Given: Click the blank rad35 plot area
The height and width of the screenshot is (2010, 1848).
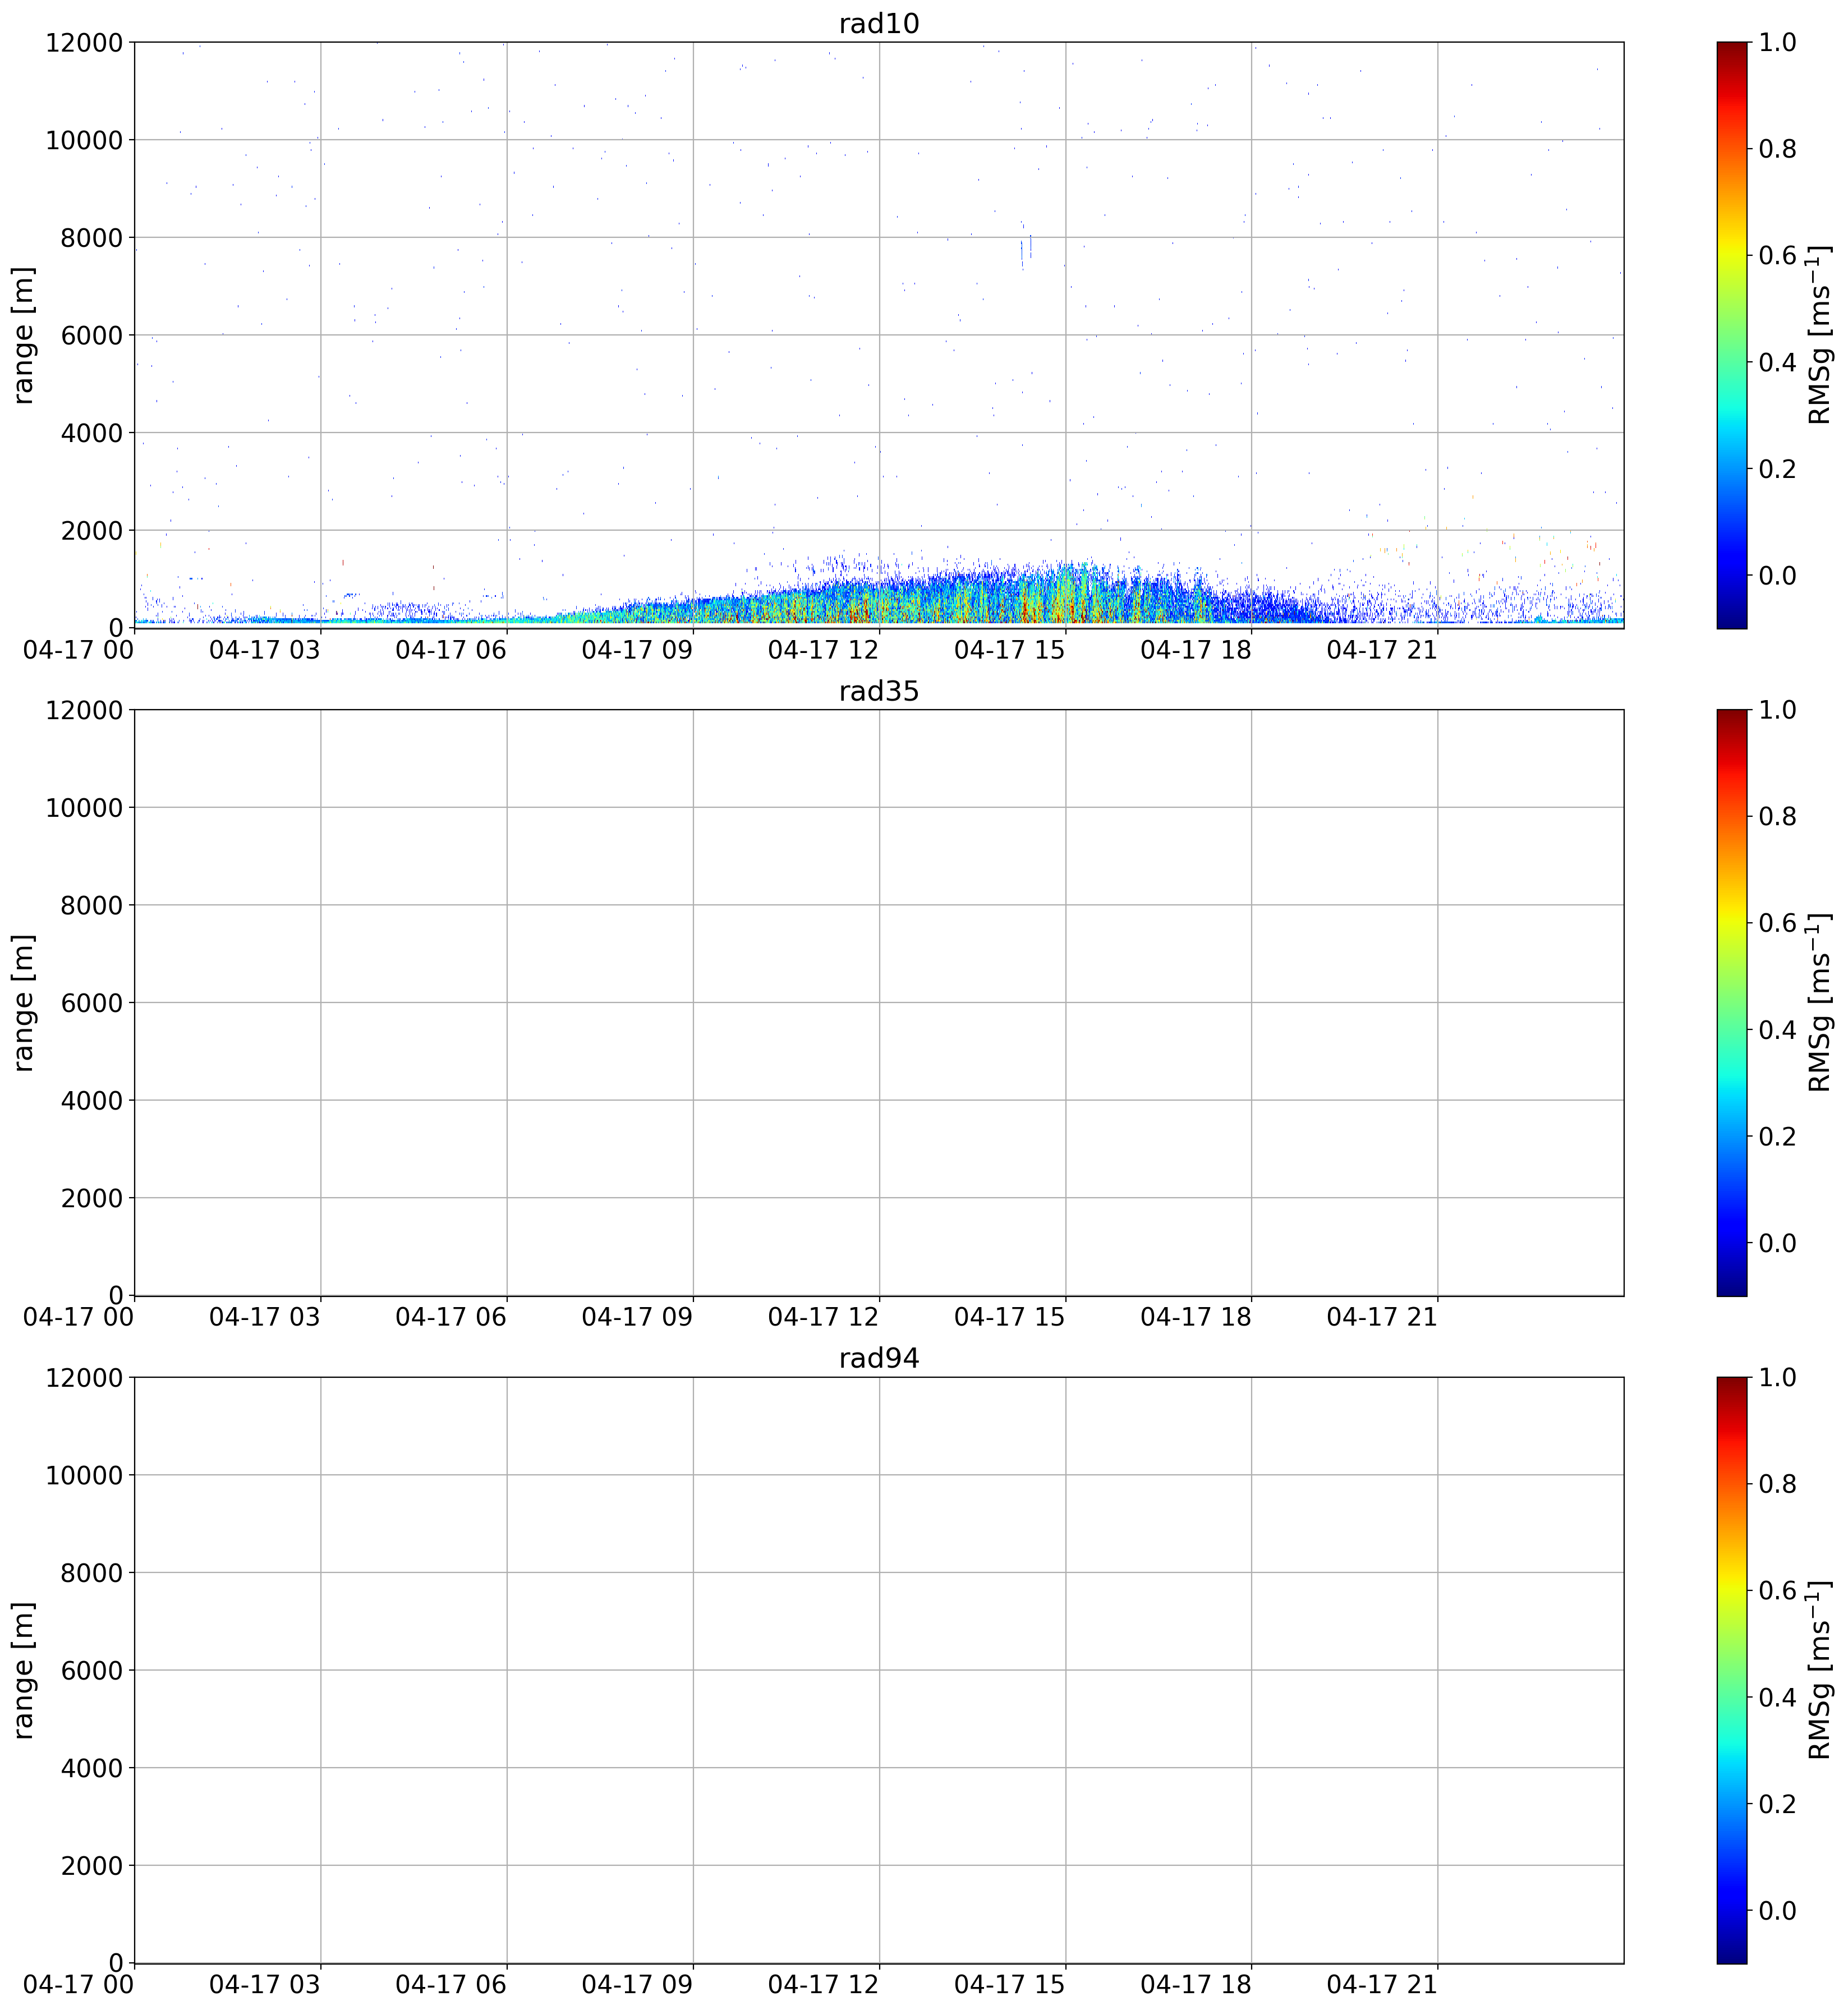Looking at the screenshot, I should [x=878, y=1002].
